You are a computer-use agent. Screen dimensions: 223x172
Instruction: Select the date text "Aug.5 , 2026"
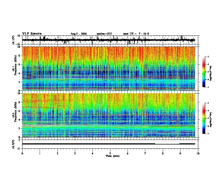pos(79,34)
